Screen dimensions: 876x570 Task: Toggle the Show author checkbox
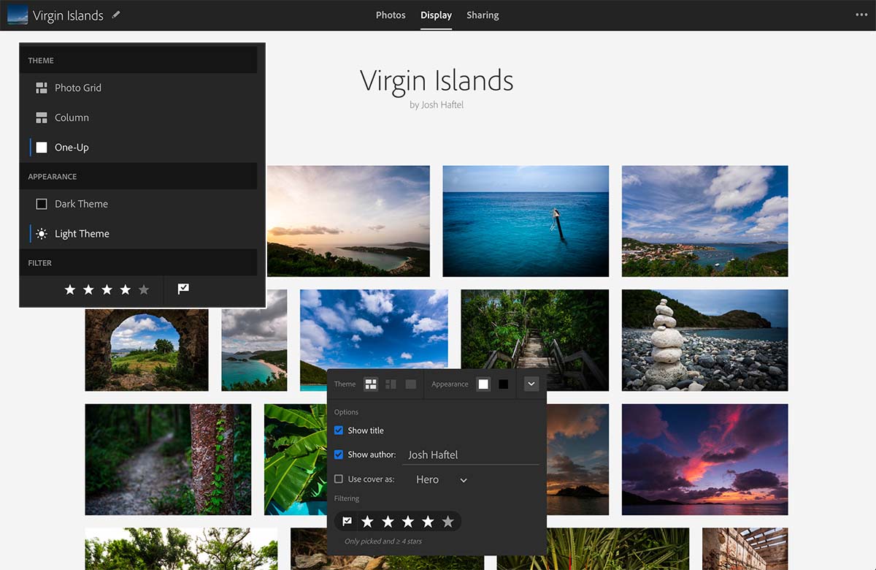coord(339,455)
